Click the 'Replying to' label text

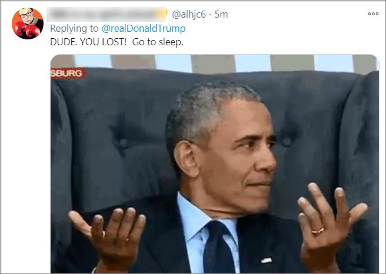coord(74,29)
